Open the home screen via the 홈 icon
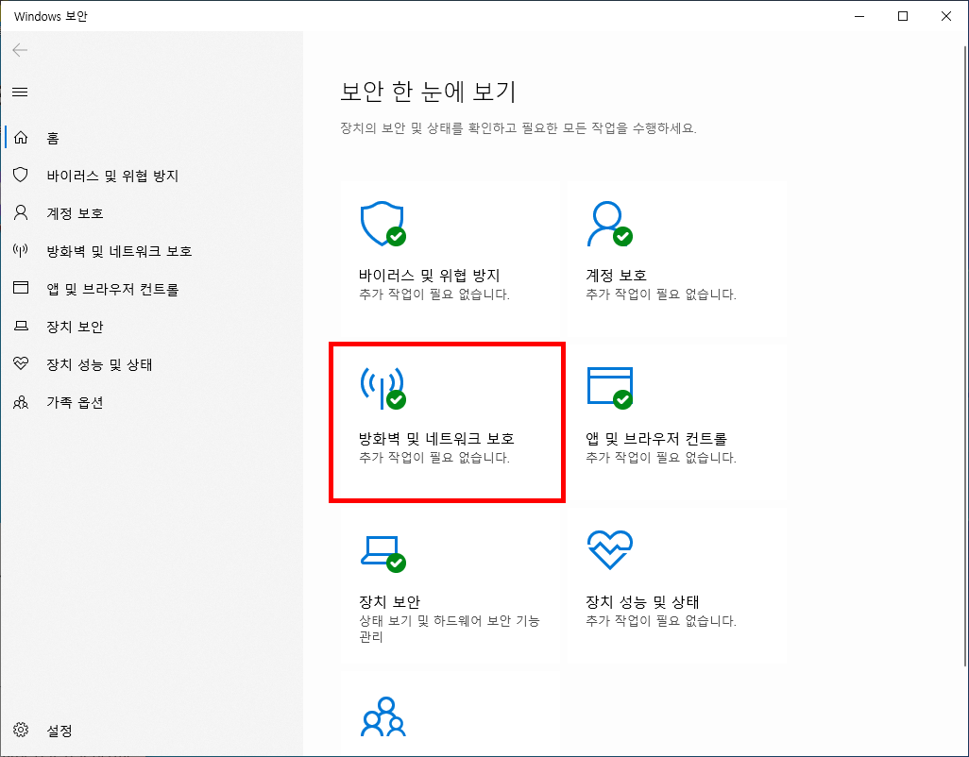Screen dimensions: 969x757 tap(20, 137)
